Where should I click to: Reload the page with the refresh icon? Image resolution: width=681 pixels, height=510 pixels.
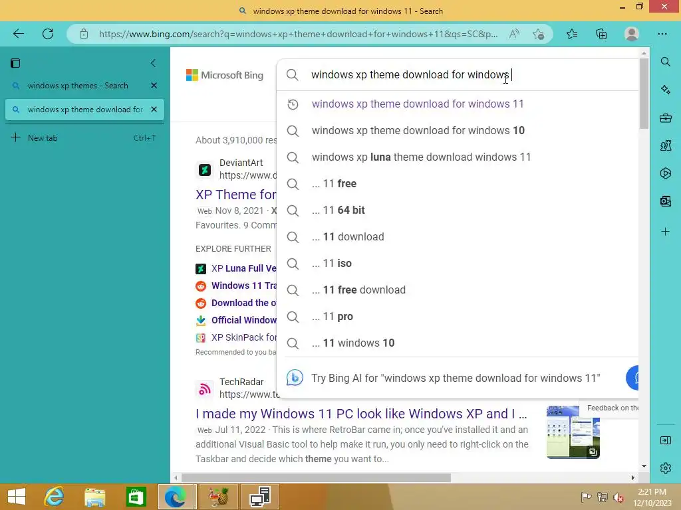pyautogui.click(x=48, y=34)
